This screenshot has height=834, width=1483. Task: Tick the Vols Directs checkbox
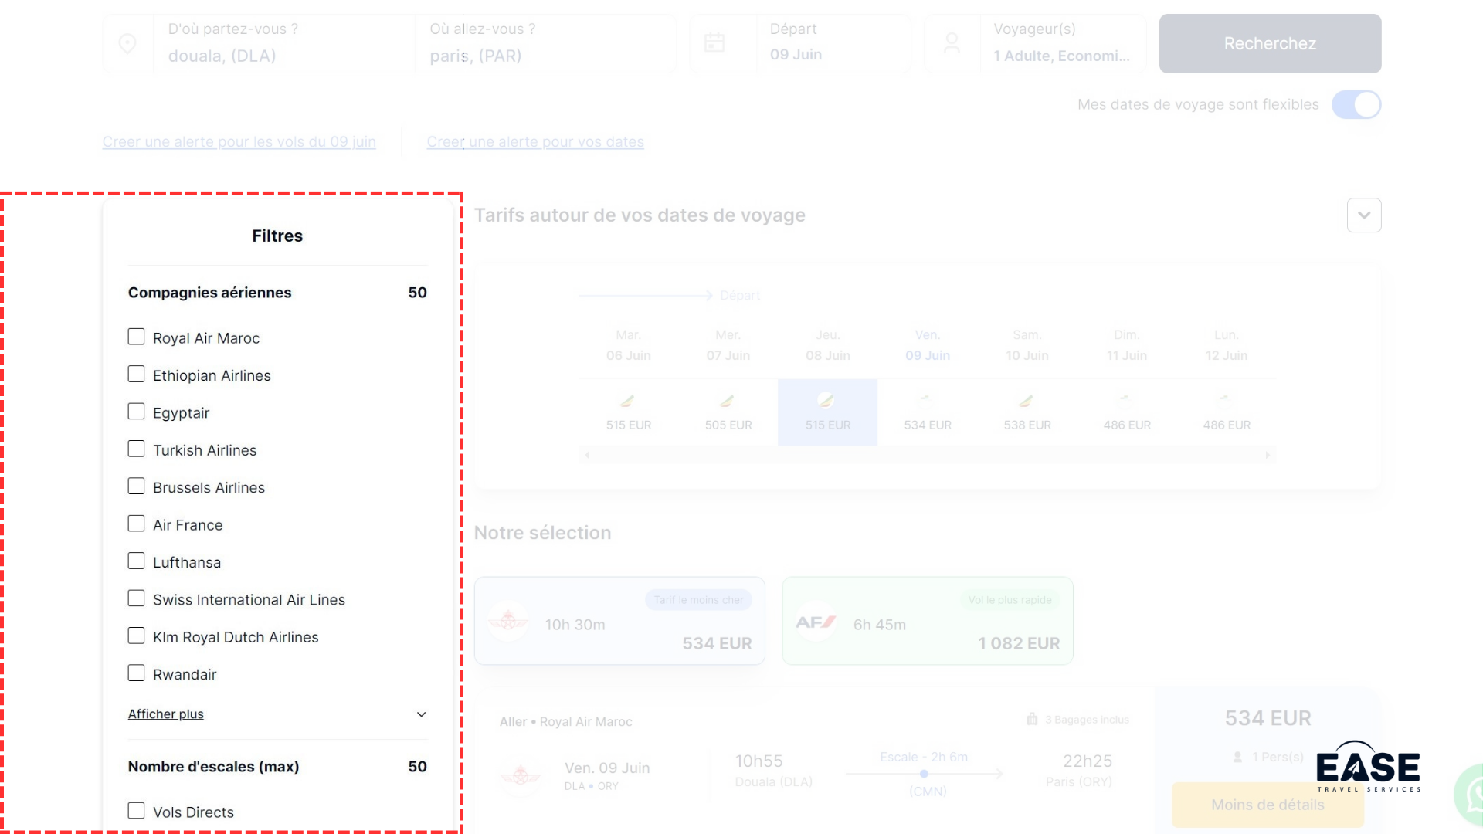point(136,811)
